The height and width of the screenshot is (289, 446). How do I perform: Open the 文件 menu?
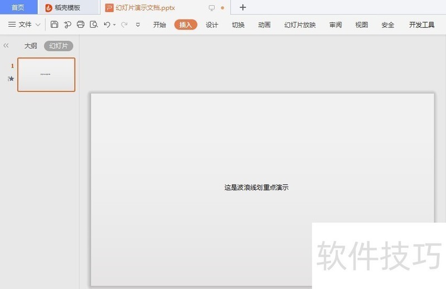point(25,25)
